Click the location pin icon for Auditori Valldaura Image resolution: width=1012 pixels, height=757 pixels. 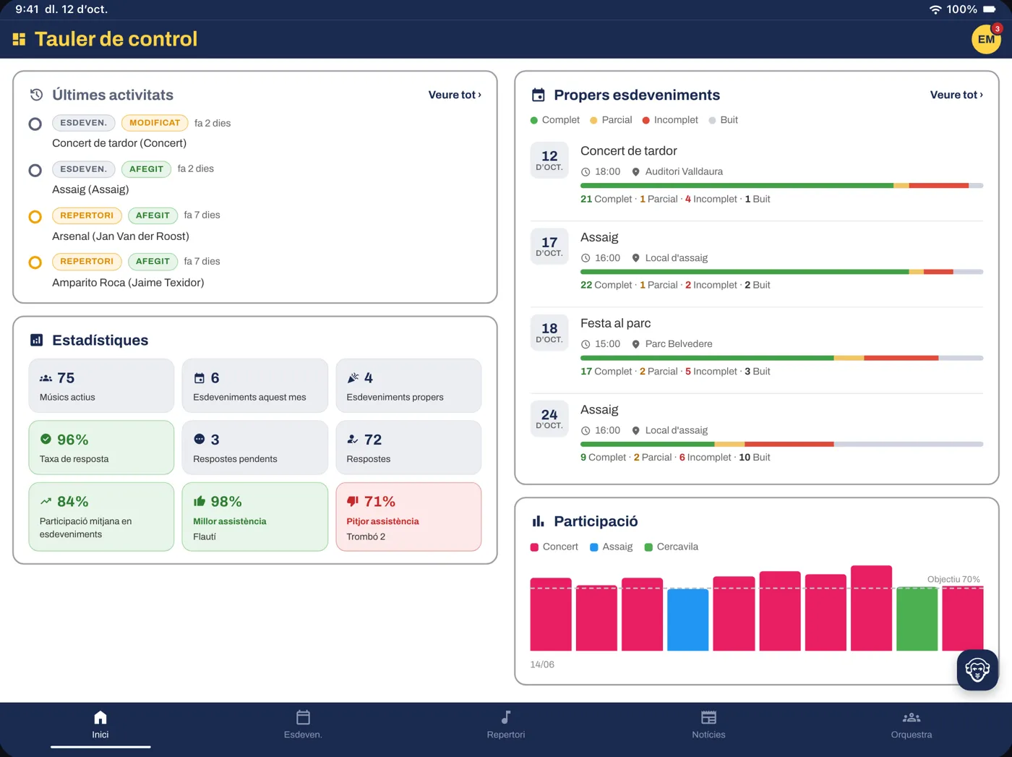pyautogui.click(x=636, y=172)
